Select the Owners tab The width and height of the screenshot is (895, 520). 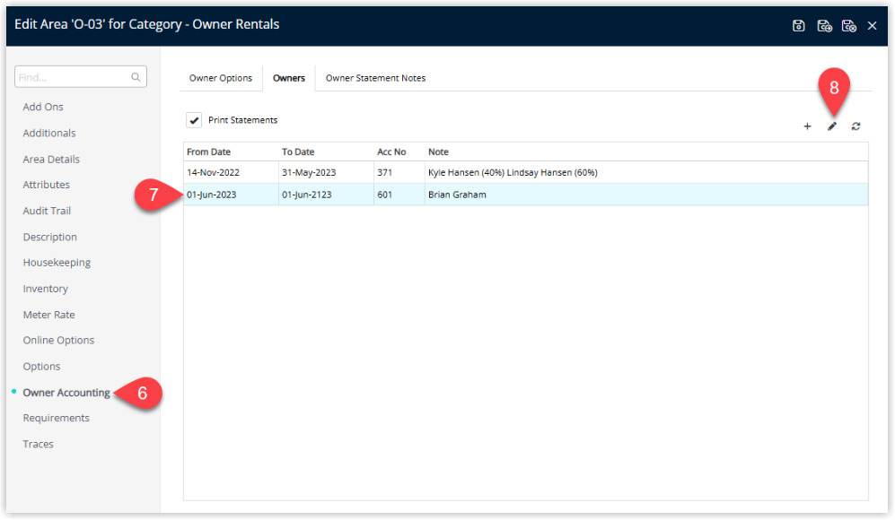(x=288, y=78)
